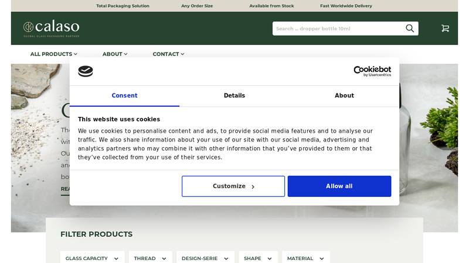
Task: Expand the CONTACT menu
Action: tap(168, 54)
